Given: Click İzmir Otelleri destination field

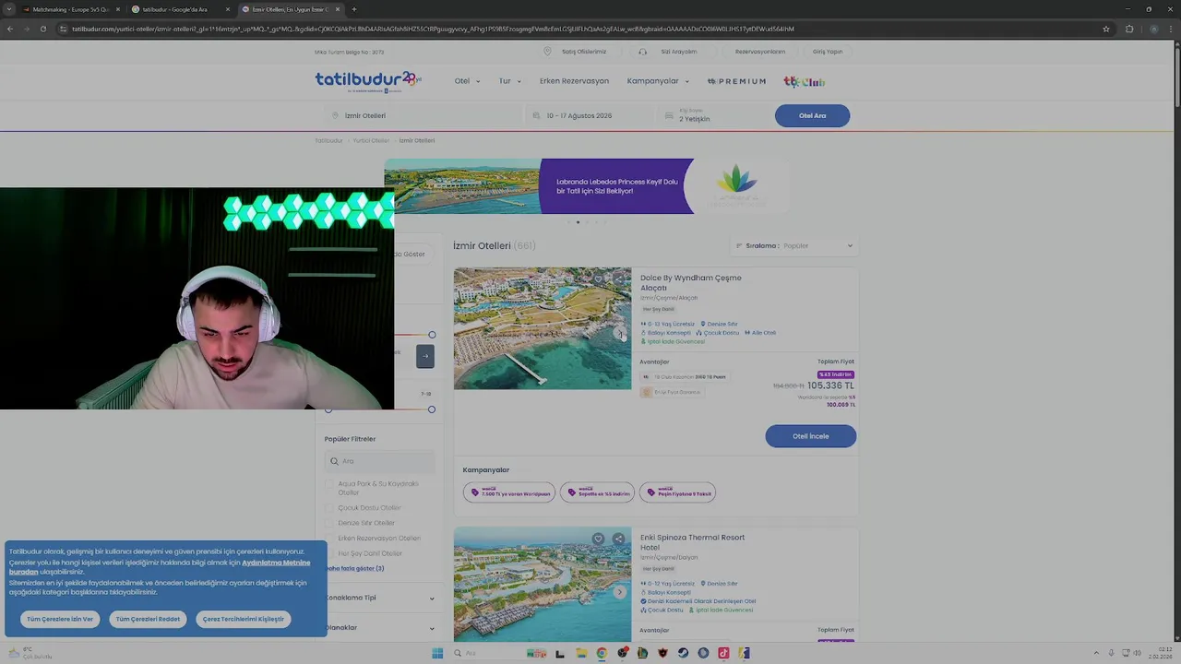Looking at the screenshot, I should [x=423, y=115].
